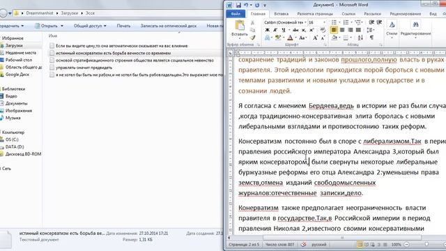Click the Numbering list icon
This screenshot has height=251, width=446.
pos(346,22)
